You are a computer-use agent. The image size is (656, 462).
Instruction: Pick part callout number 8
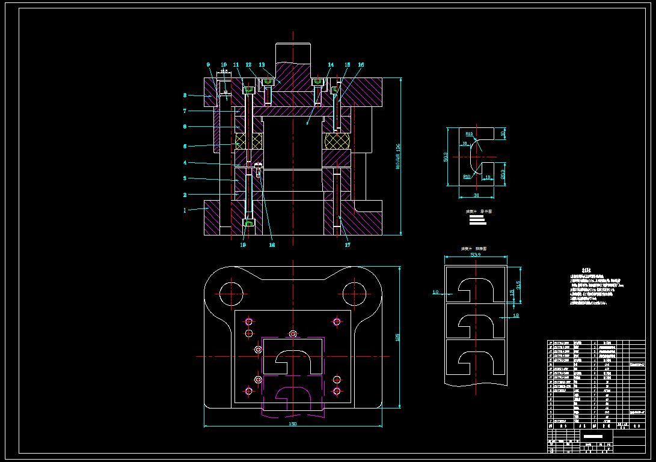(185, 96)
